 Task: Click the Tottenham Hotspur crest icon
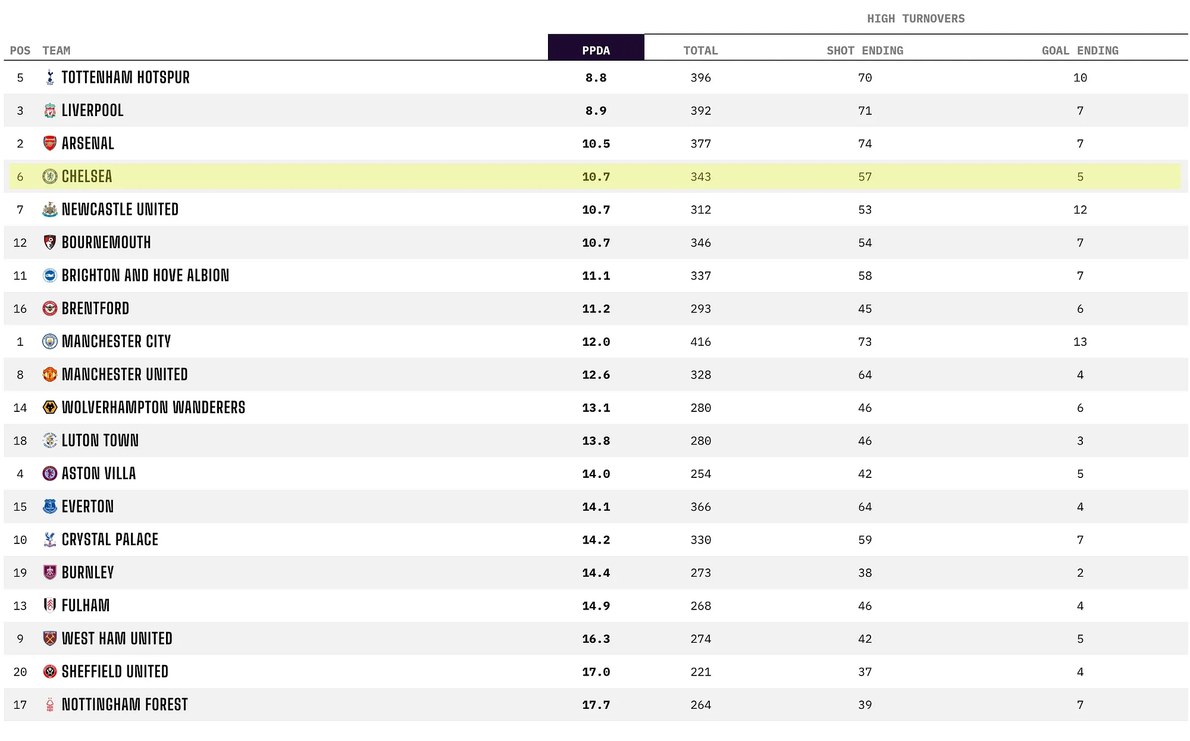click(50, 77)
